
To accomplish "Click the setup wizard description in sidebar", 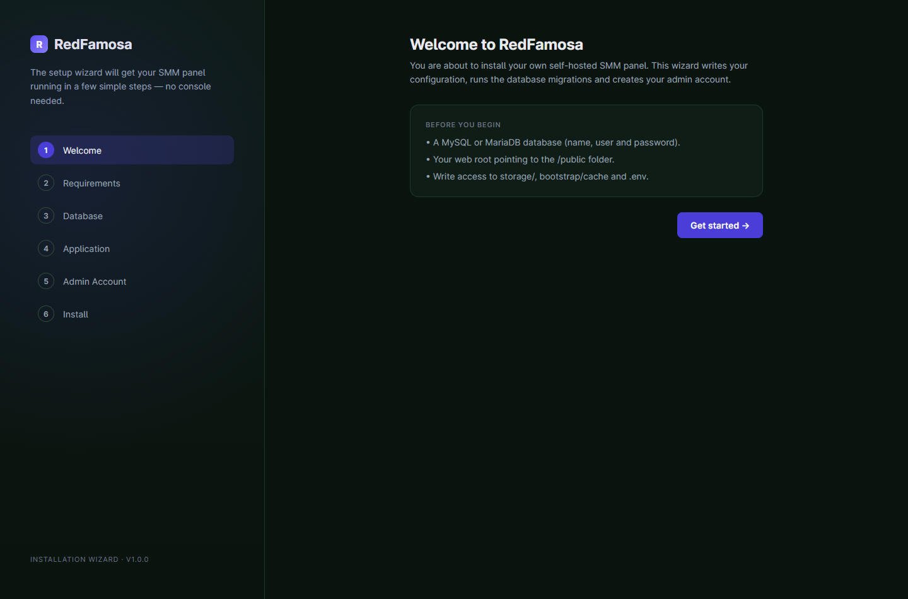I will point(121,86).
